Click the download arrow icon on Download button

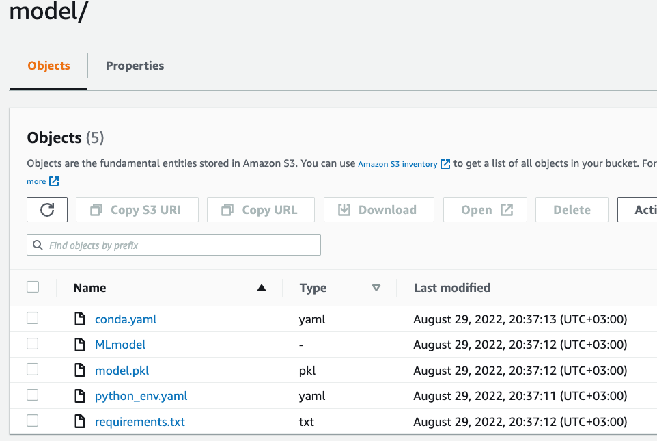(344, 209)
